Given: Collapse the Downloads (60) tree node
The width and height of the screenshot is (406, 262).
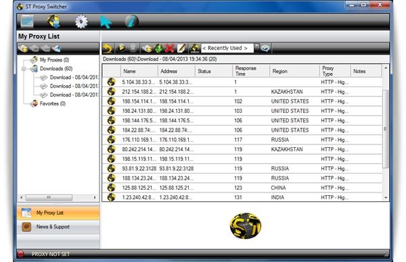Looking at the screenshot, I should (24, 69).
